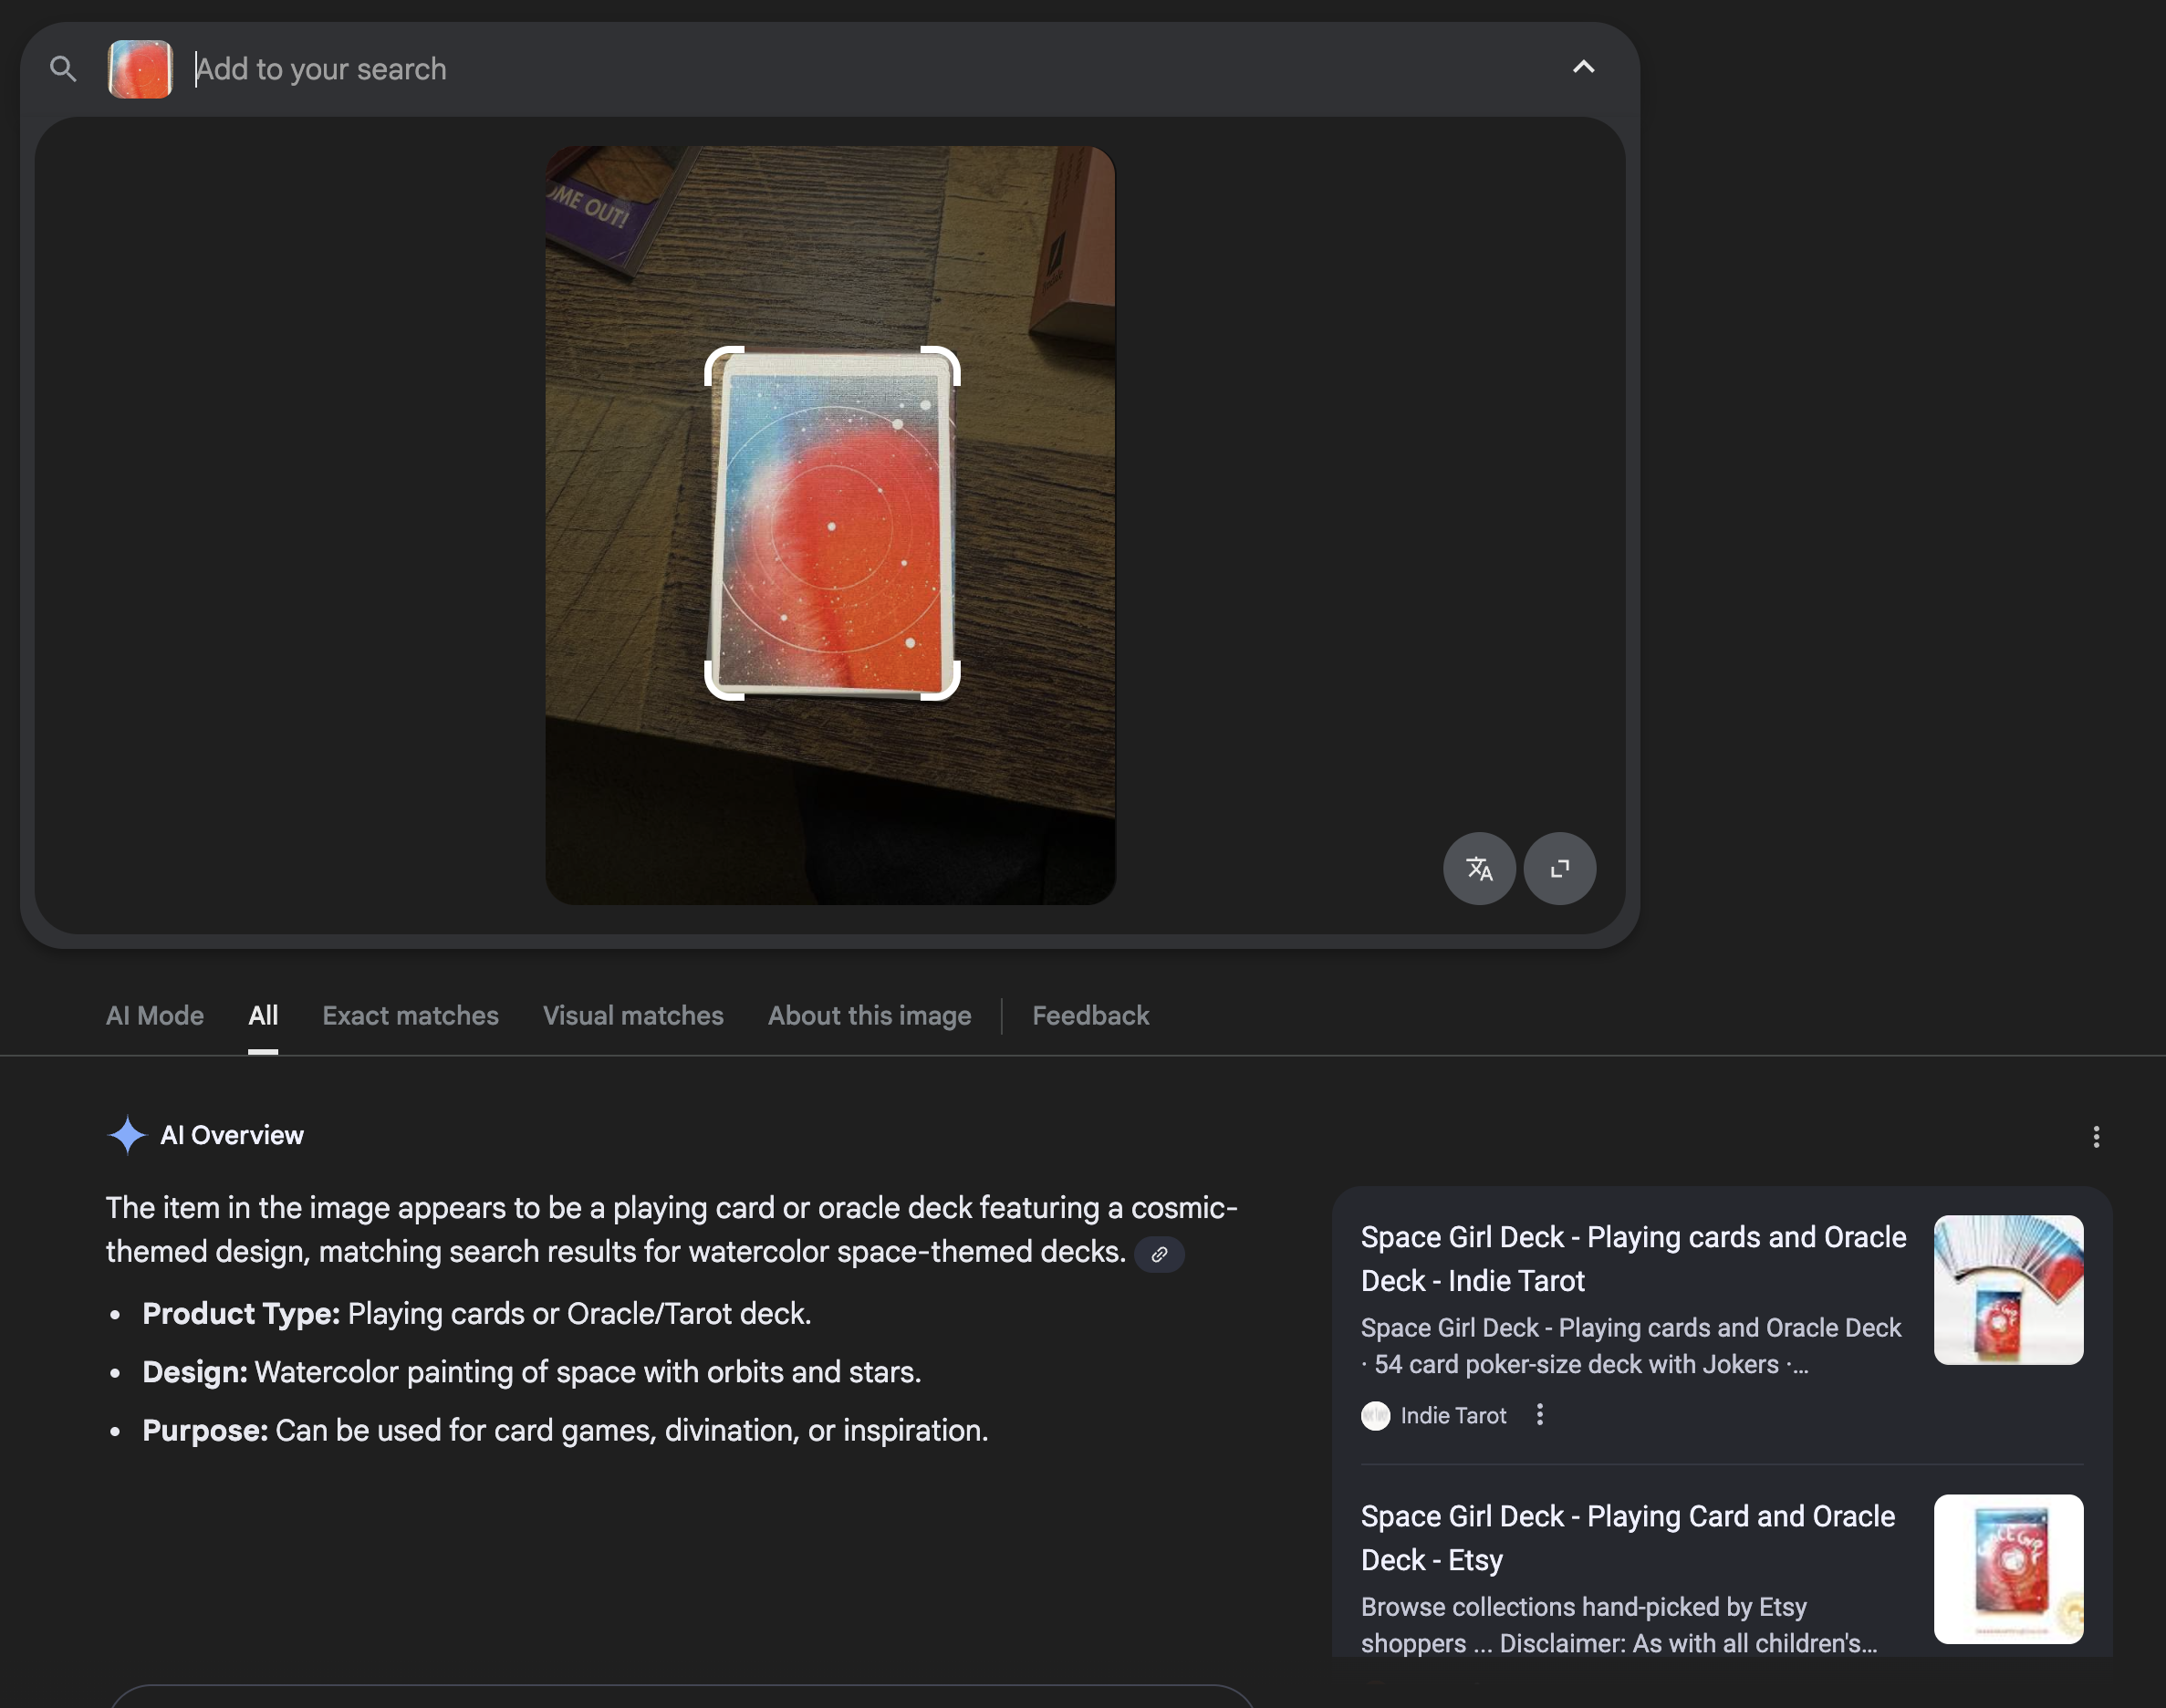Click the AI Overview sparkle icon
The height and width of the screenshot is (1708, 2166).
point(127,1135)
